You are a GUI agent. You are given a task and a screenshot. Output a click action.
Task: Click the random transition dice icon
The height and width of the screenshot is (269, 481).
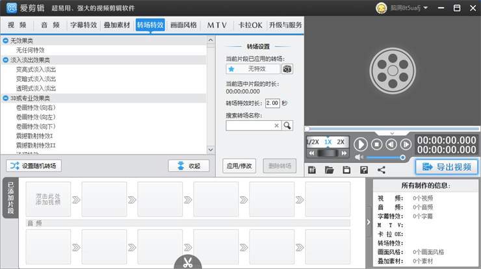[x=287, y=69]
